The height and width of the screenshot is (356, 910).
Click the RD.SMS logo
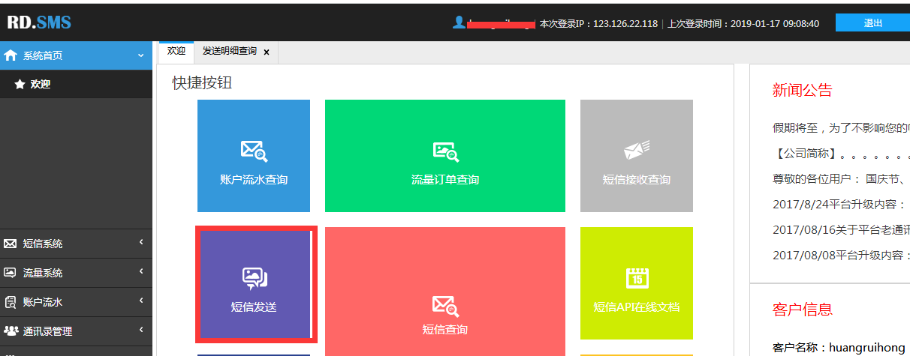pyautogui.click(x=39, y=22)
